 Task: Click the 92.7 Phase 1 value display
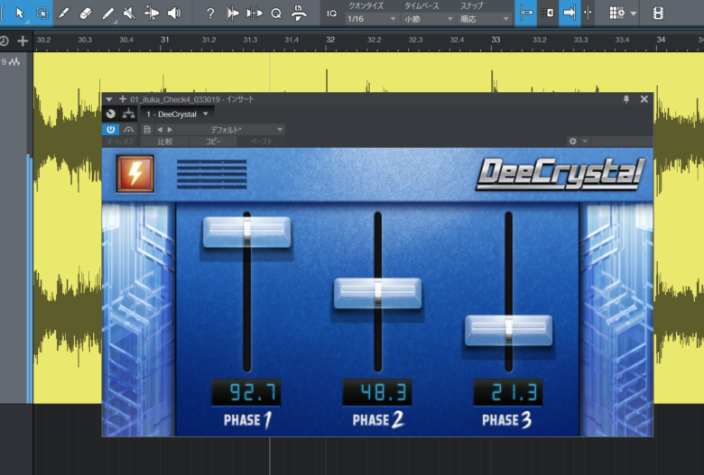click(x=246, y=392)
